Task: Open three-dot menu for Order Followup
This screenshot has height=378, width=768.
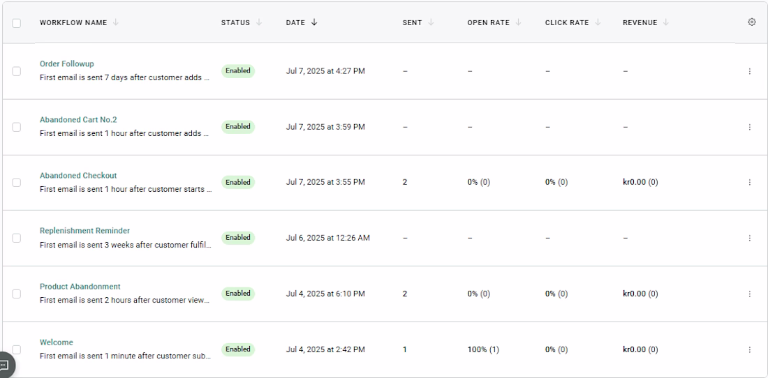Action: point(750,71)
